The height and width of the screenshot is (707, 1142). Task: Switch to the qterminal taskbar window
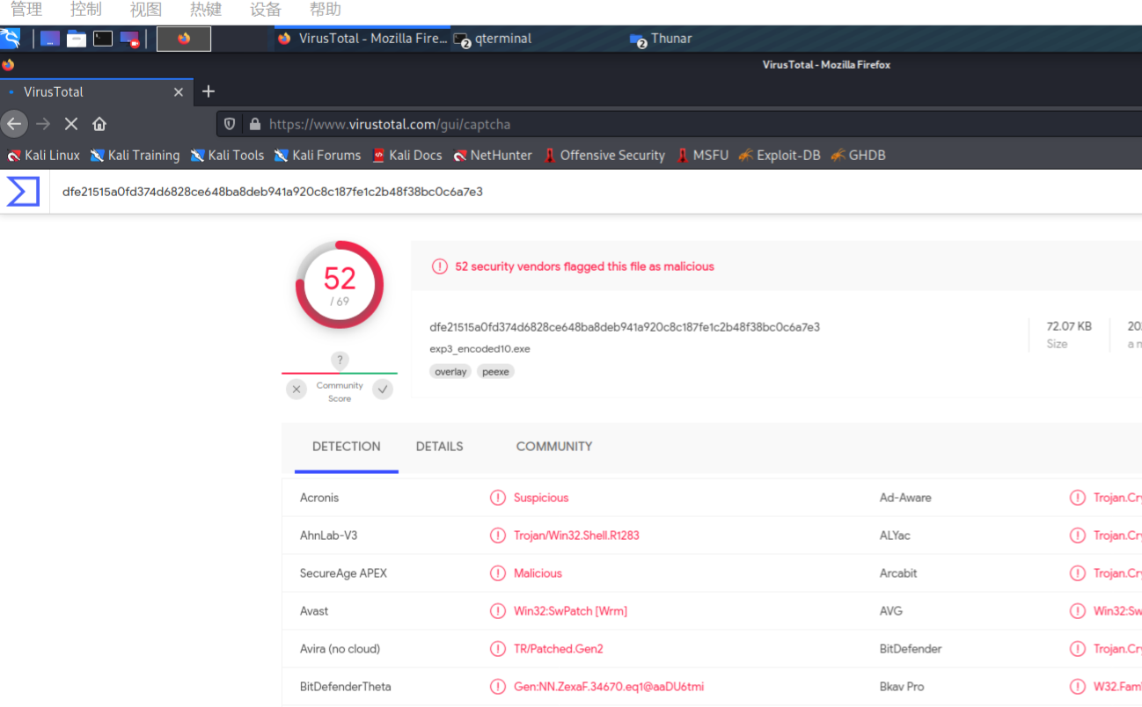click(493, 39)
